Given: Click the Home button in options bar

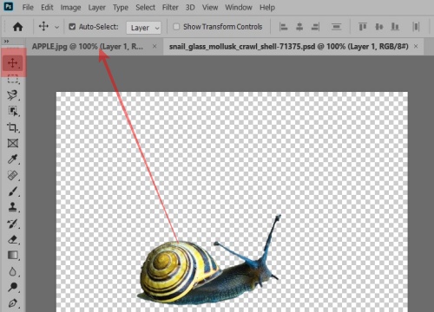Looking at the screenshot, I should (17, 27).
